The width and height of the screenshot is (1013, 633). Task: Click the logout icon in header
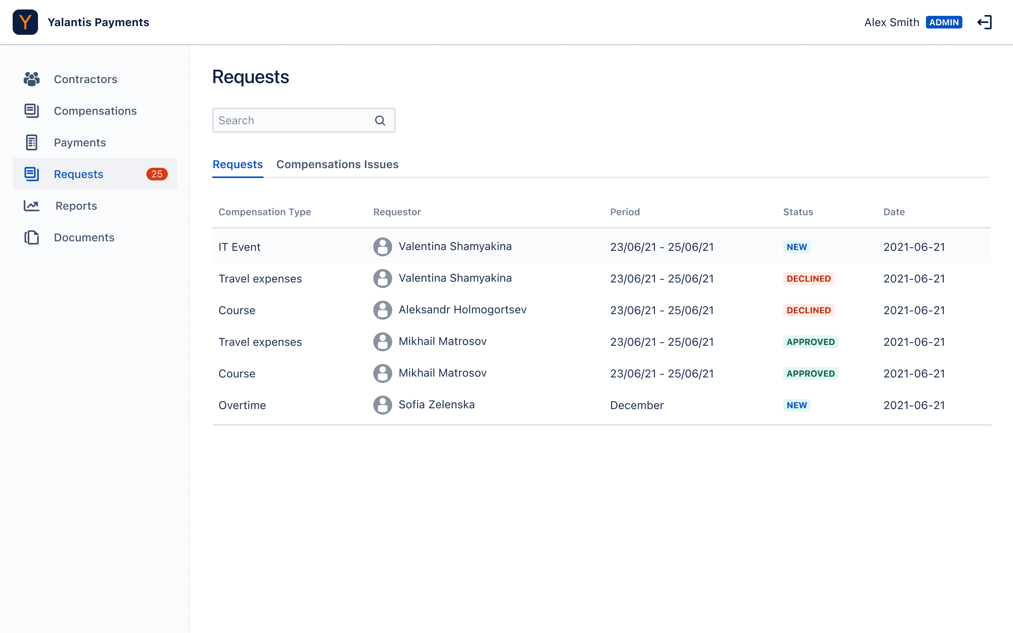[984, 22]
